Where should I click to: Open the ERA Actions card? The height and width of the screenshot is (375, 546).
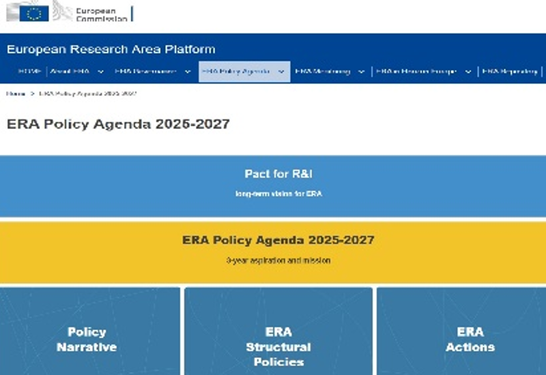pyautogui.click(x=461, y=331)
